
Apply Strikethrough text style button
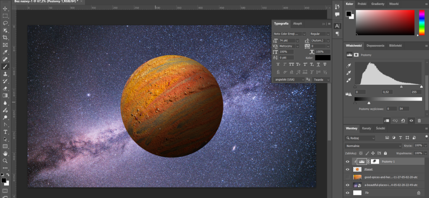click(325, 64)
